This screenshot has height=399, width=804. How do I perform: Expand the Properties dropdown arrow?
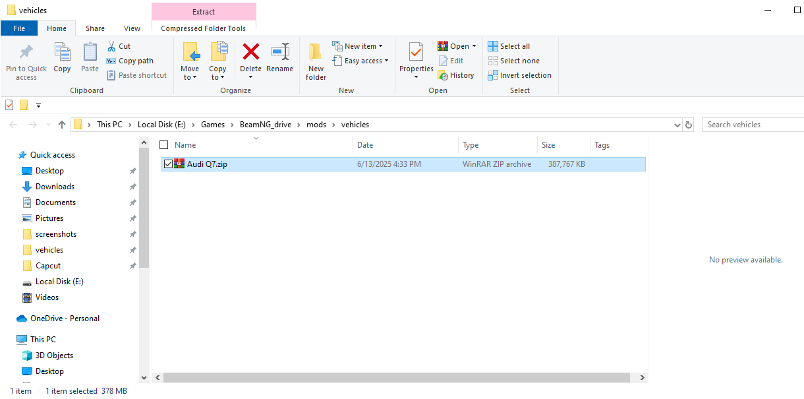416,78
